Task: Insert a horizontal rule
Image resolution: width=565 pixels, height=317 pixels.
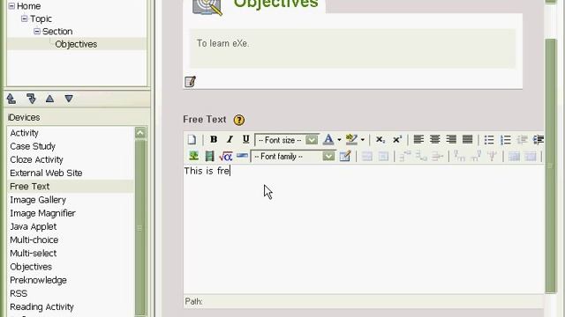Action: 242,156
